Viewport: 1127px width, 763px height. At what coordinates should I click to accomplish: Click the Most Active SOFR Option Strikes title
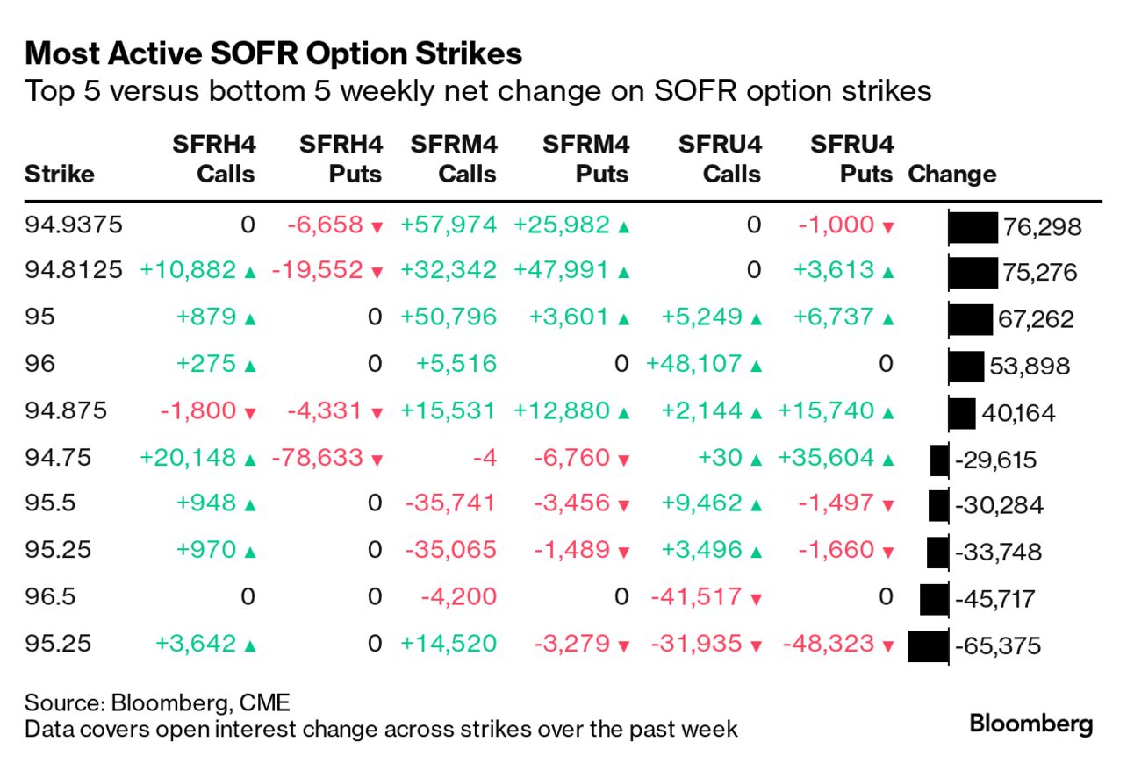pos(274,54)
